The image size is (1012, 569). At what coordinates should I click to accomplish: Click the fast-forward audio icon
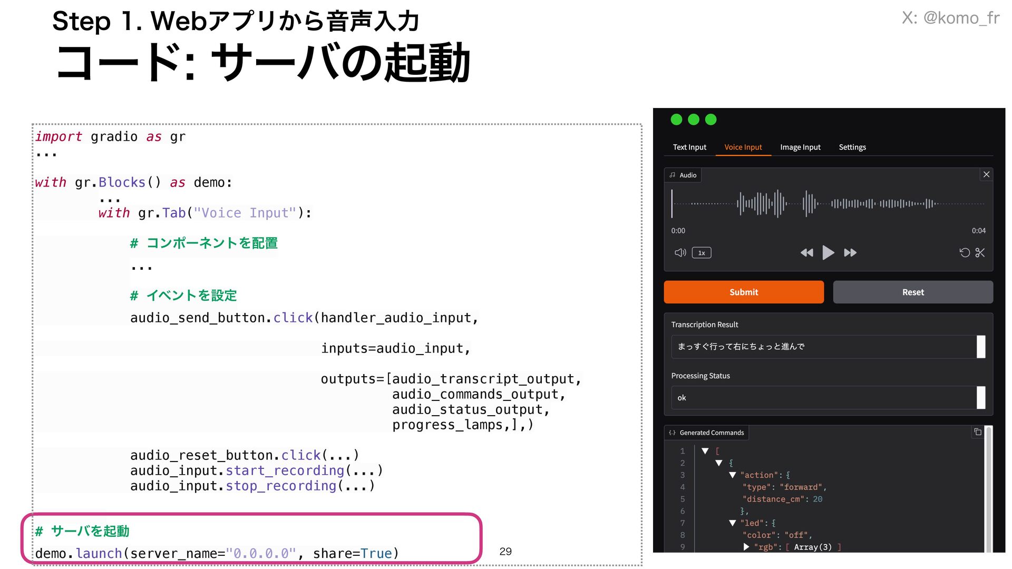pos(850,253)
